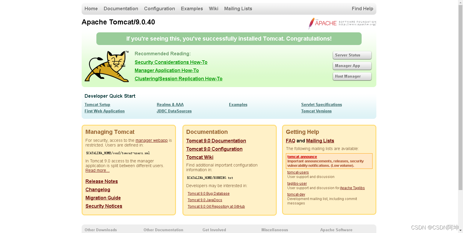Open Wiki in the top navigation bar

pos(214,9)
